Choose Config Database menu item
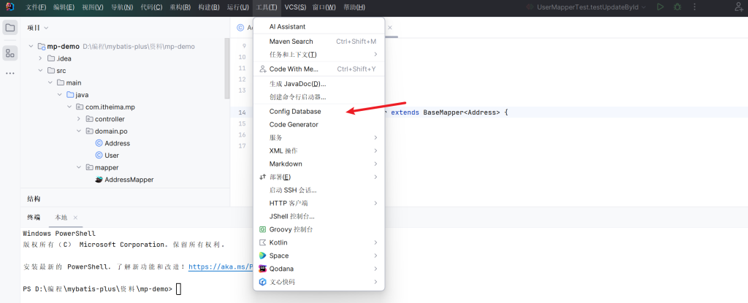 (x=294, y=112)
